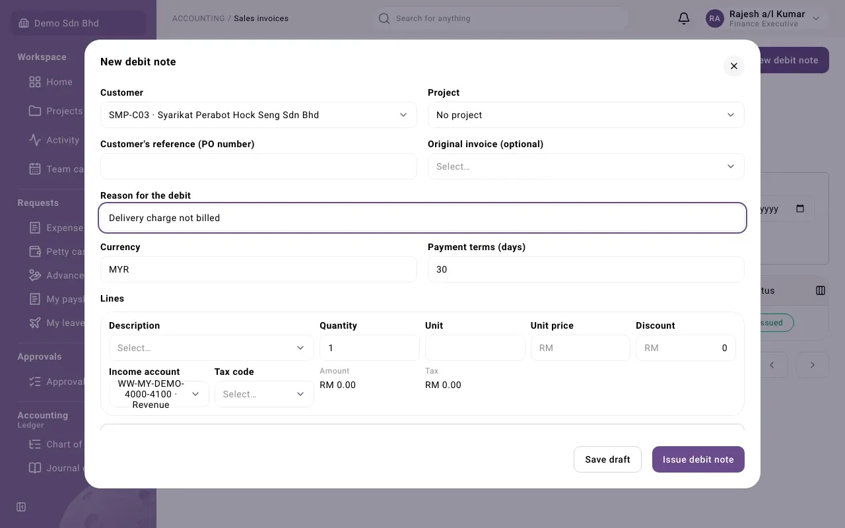This screenshot has width=845, height=528.
Task: Select the Advance icon under Requests
Action: tap(35, 275)
